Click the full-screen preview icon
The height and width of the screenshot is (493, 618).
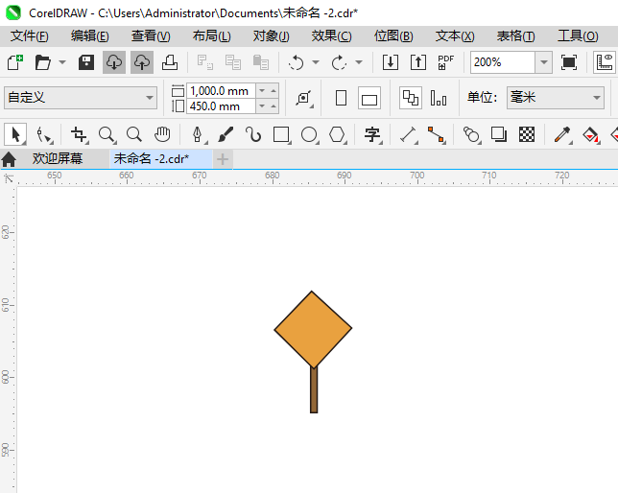point(569,62)
